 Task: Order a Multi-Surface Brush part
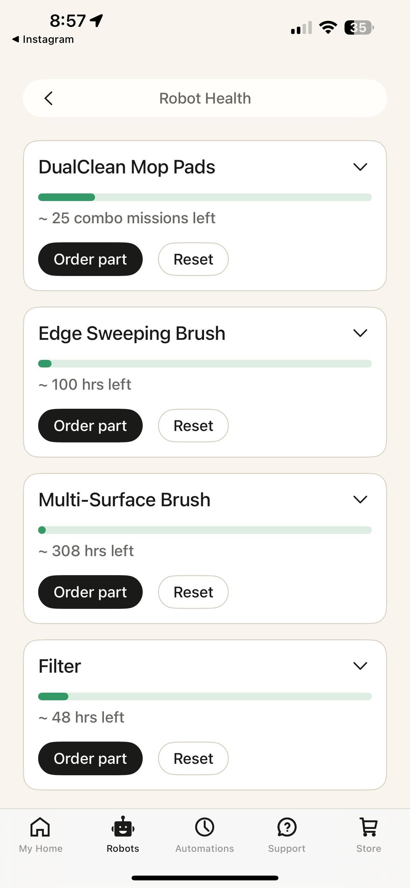click(90, 592)
